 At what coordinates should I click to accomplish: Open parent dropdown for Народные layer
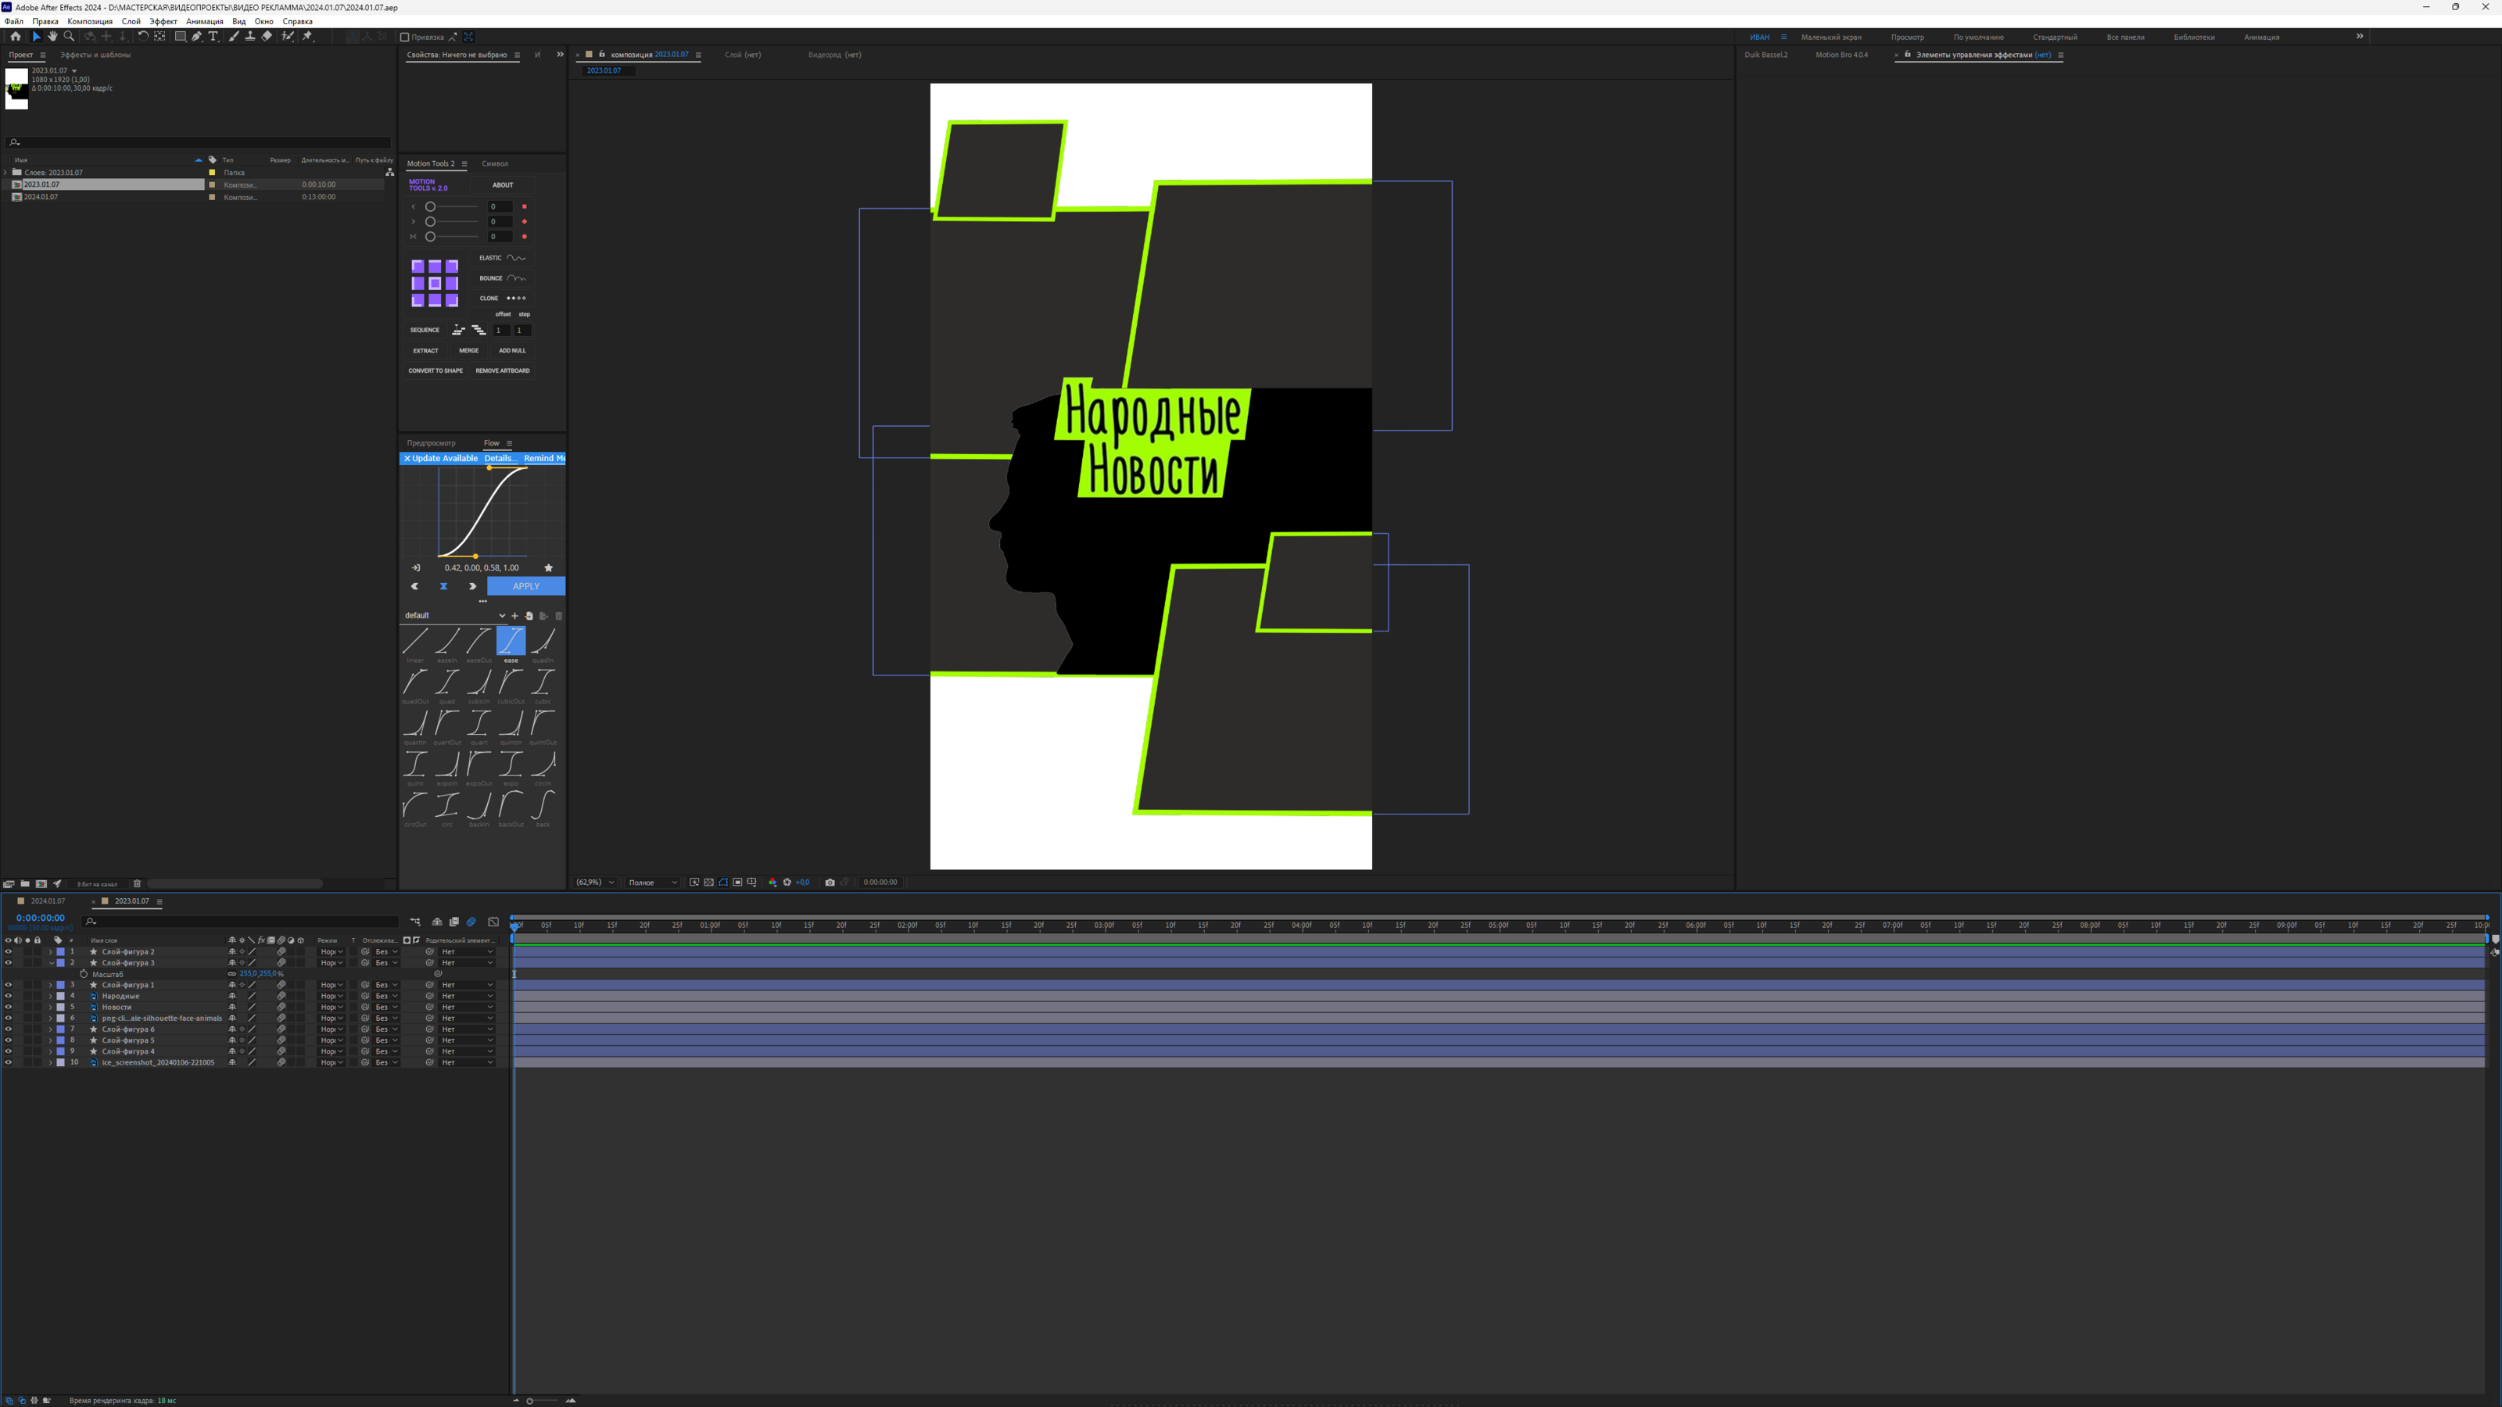tap(468, 997)
